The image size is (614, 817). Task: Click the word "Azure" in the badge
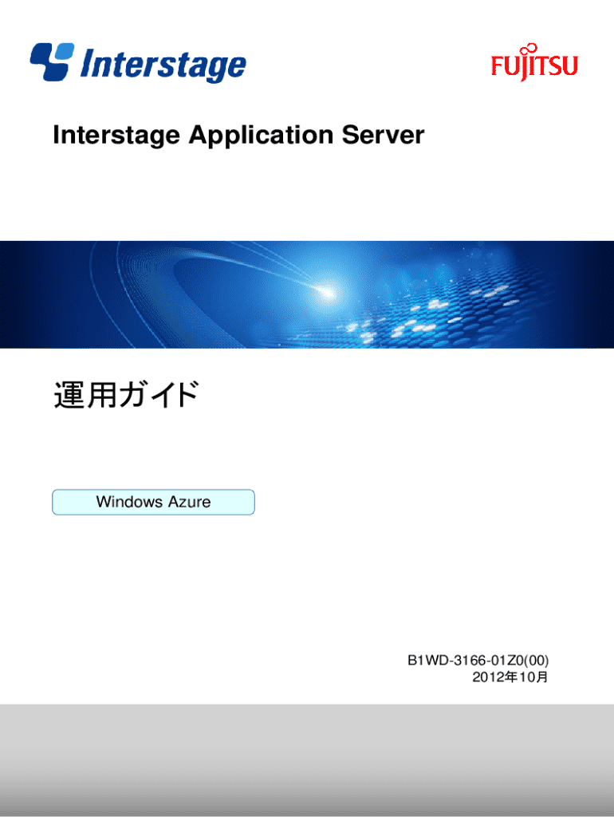[189, 502]
